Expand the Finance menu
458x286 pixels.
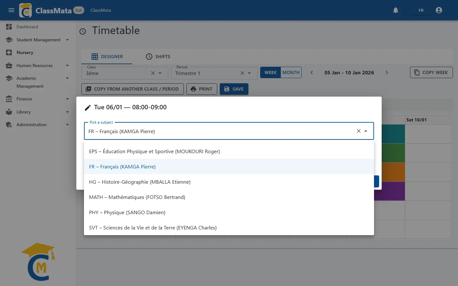[x=67, y=99]
